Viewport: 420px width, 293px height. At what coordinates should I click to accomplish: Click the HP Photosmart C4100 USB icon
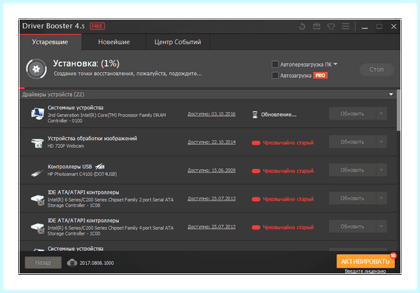tap(37, 173)
